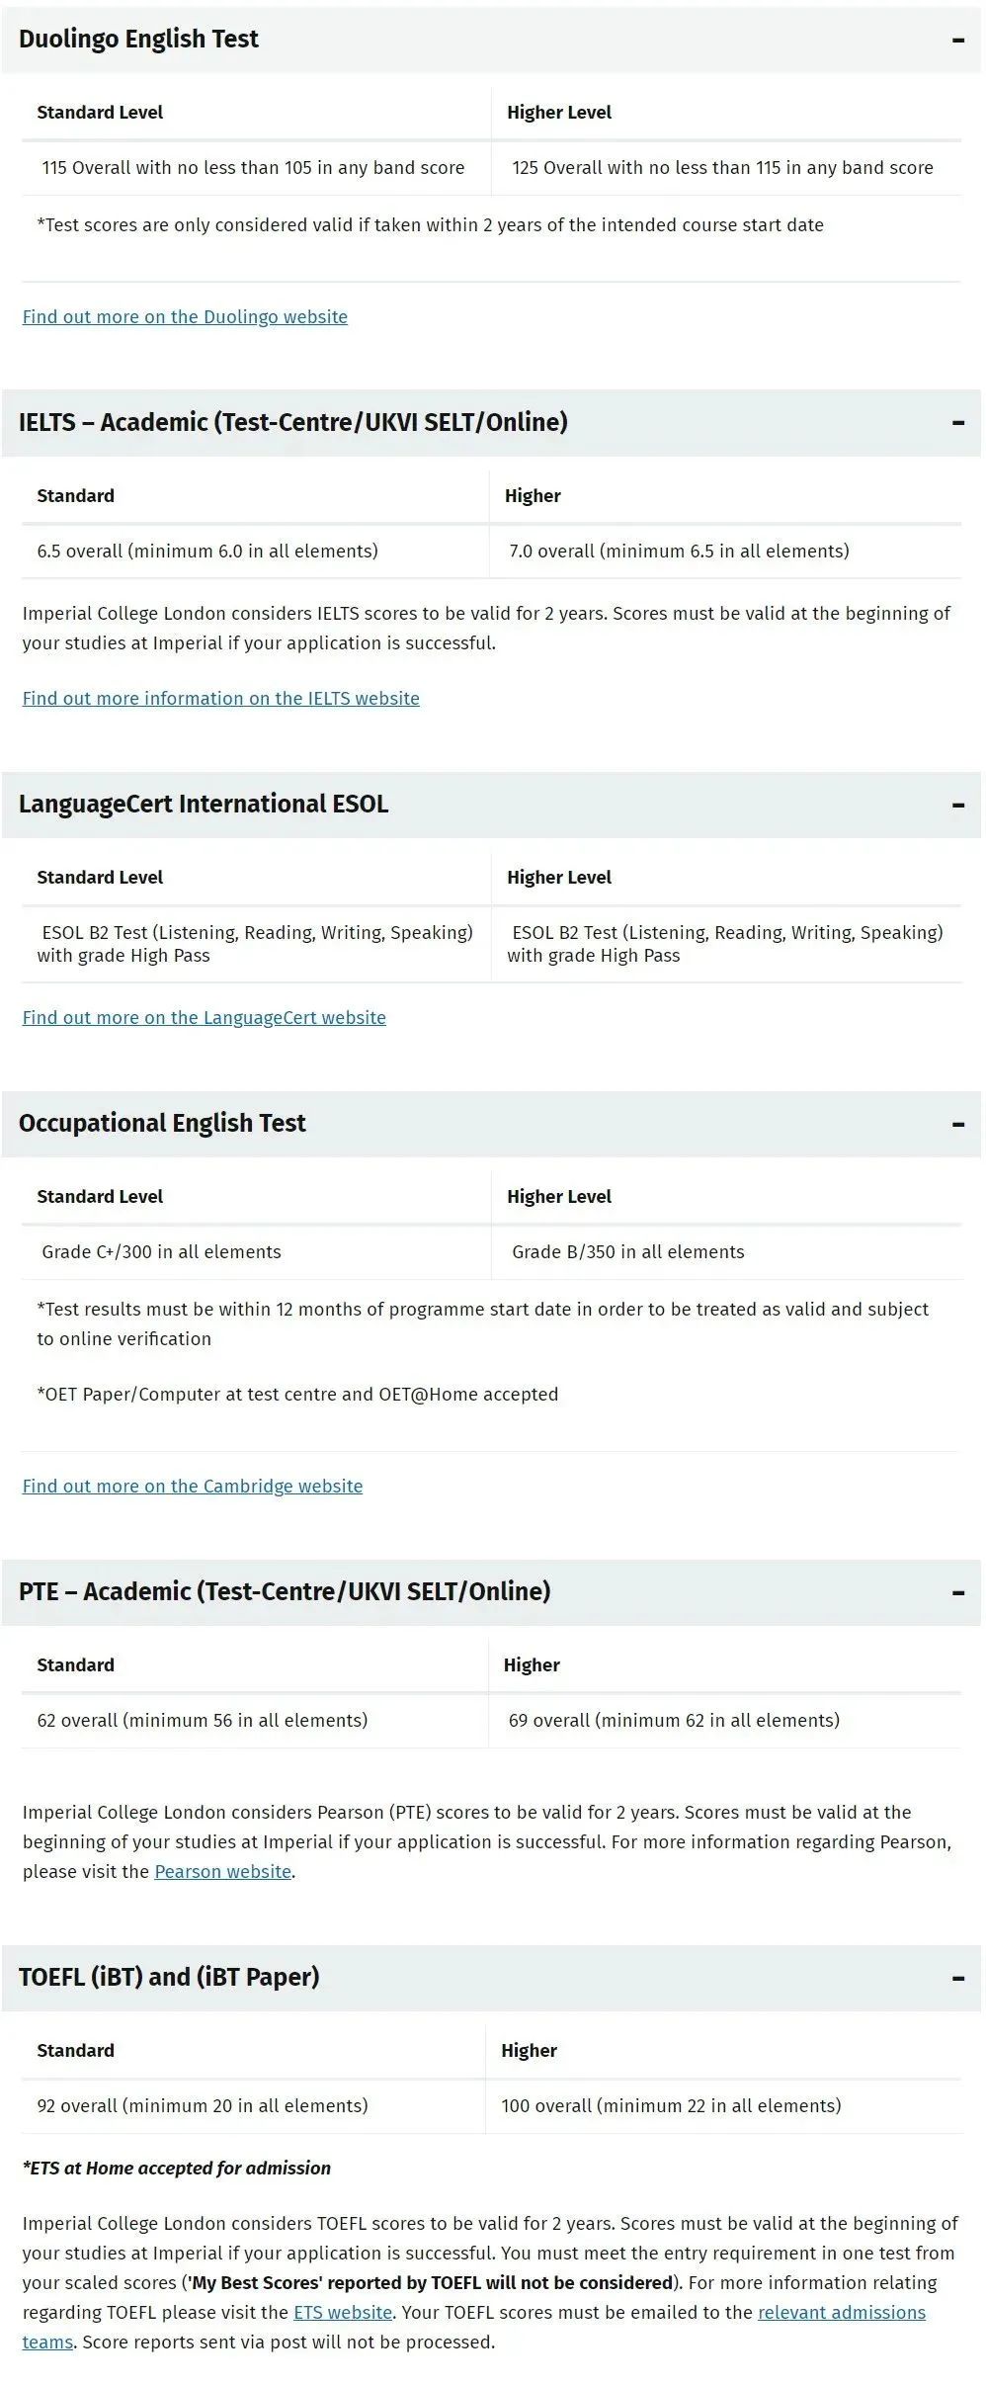Click the Occupational English Test heading
Viewport: 986px width, 2385px height.
point(162,1124)
